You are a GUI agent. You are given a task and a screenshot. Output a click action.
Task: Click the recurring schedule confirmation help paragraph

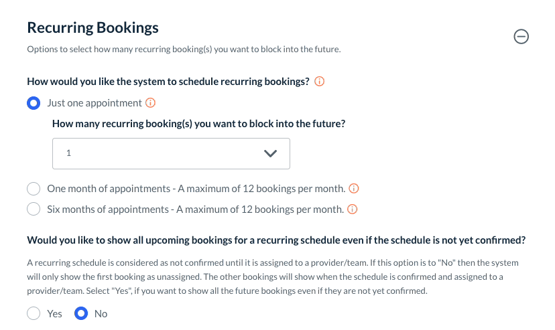click(272, 277)
